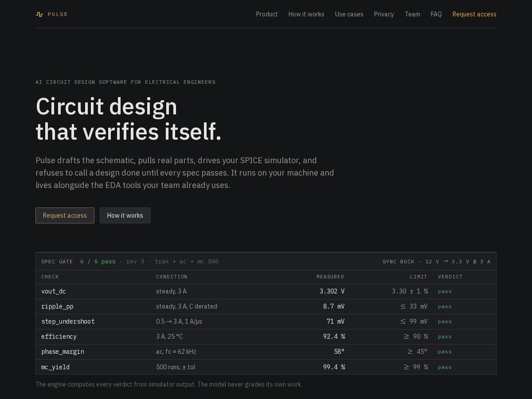Click the MEASURED column header
532x399 pixels.
(x=330, y=277)
